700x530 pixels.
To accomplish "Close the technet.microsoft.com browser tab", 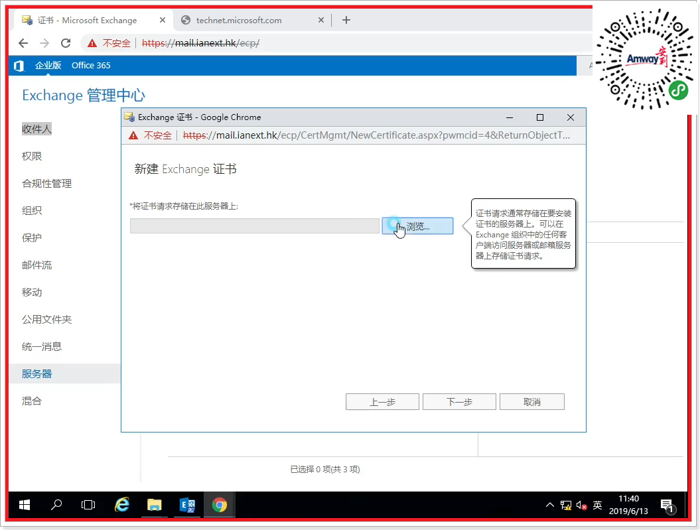I will [321, 20].
